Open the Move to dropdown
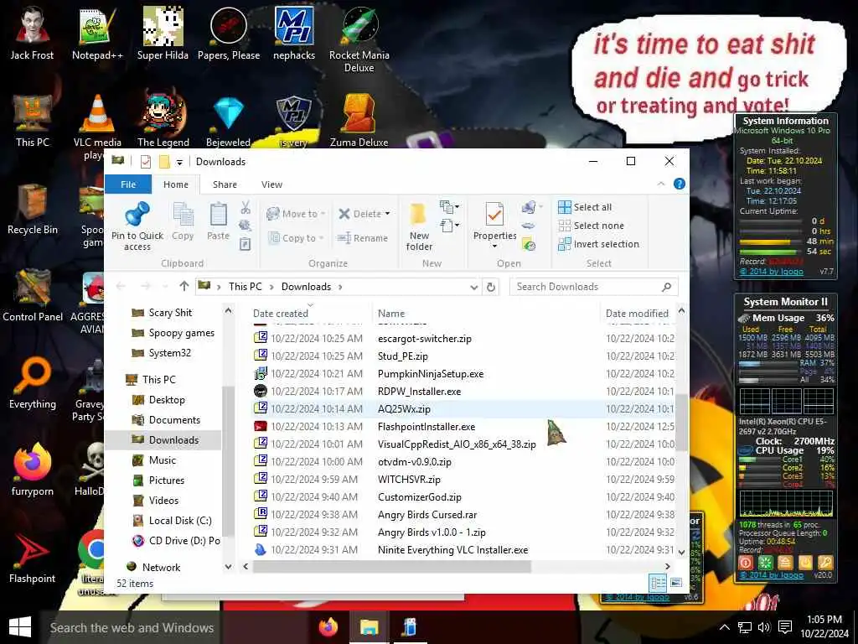 pyautogui.click(x=296, y=214)
